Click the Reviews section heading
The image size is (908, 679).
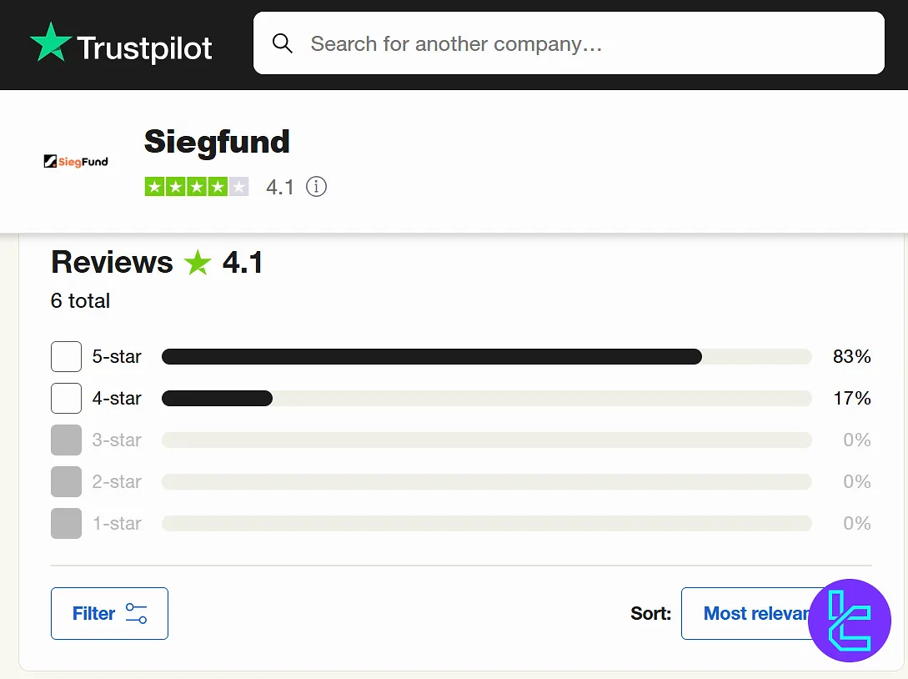111,263
